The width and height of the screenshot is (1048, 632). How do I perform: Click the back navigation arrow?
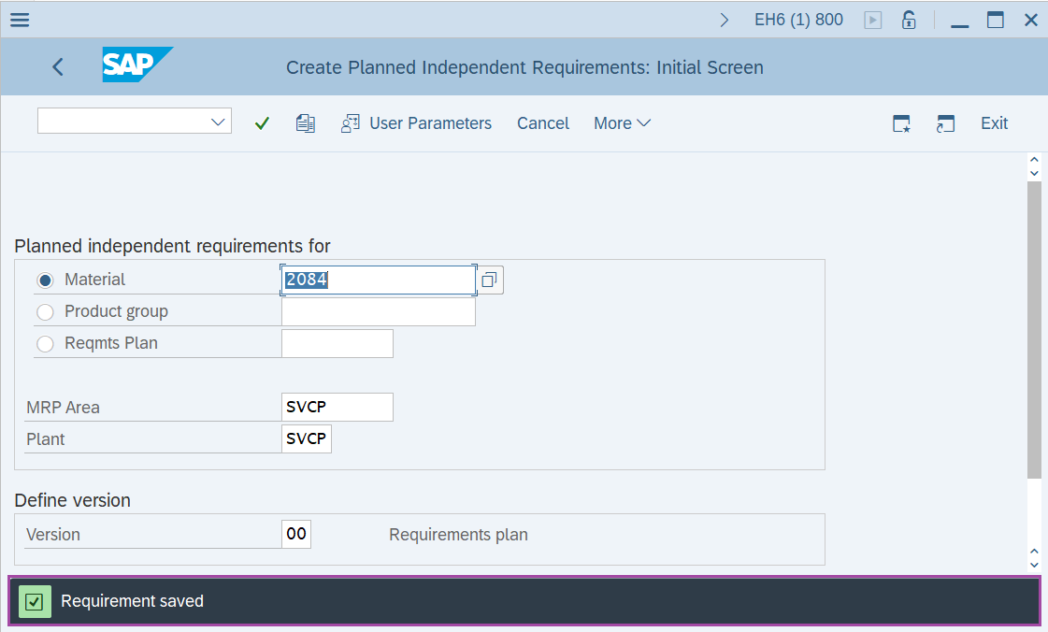(57, 66)
